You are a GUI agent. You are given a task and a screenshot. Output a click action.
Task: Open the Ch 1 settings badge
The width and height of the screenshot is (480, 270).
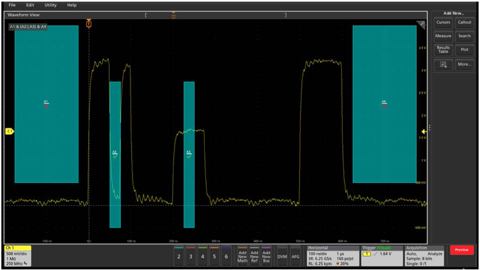point(18,256)
